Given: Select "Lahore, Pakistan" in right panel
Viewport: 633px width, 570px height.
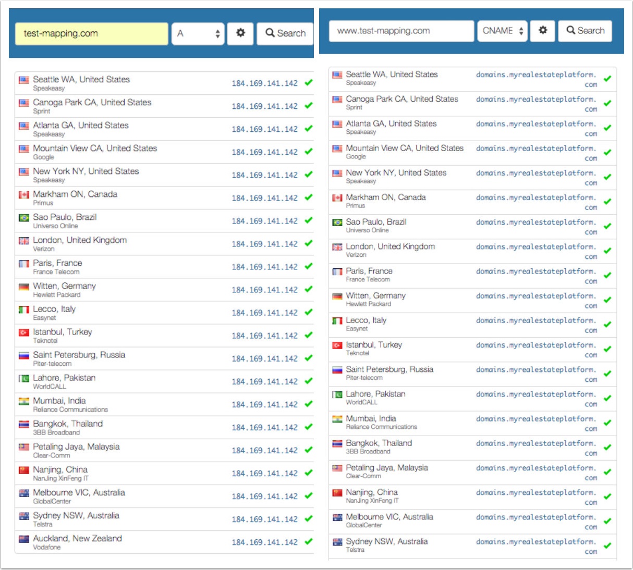Looking at the screenshot, I should [375, 394].
